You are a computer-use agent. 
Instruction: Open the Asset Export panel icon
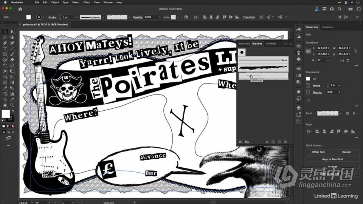point(299,114)
